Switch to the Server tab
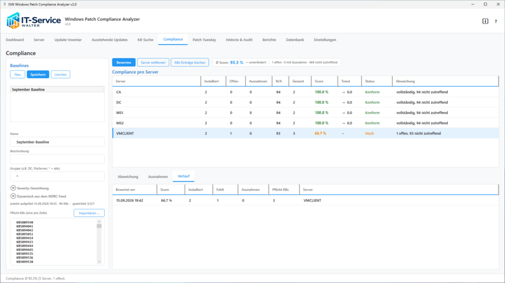This screenshot has width=505, height=283. click(x=39, y=40)
